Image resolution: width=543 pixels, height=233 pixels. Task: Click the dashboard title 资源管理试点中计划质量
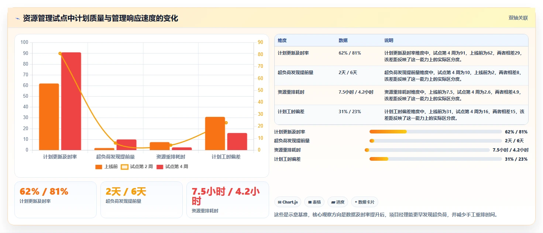pos(100,18)
